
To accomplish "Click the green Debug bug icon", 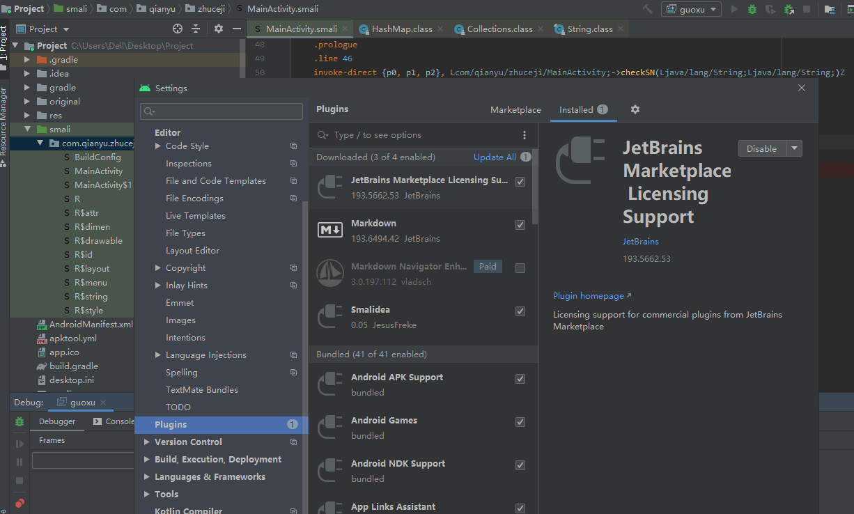I will (x=752, y=9).
